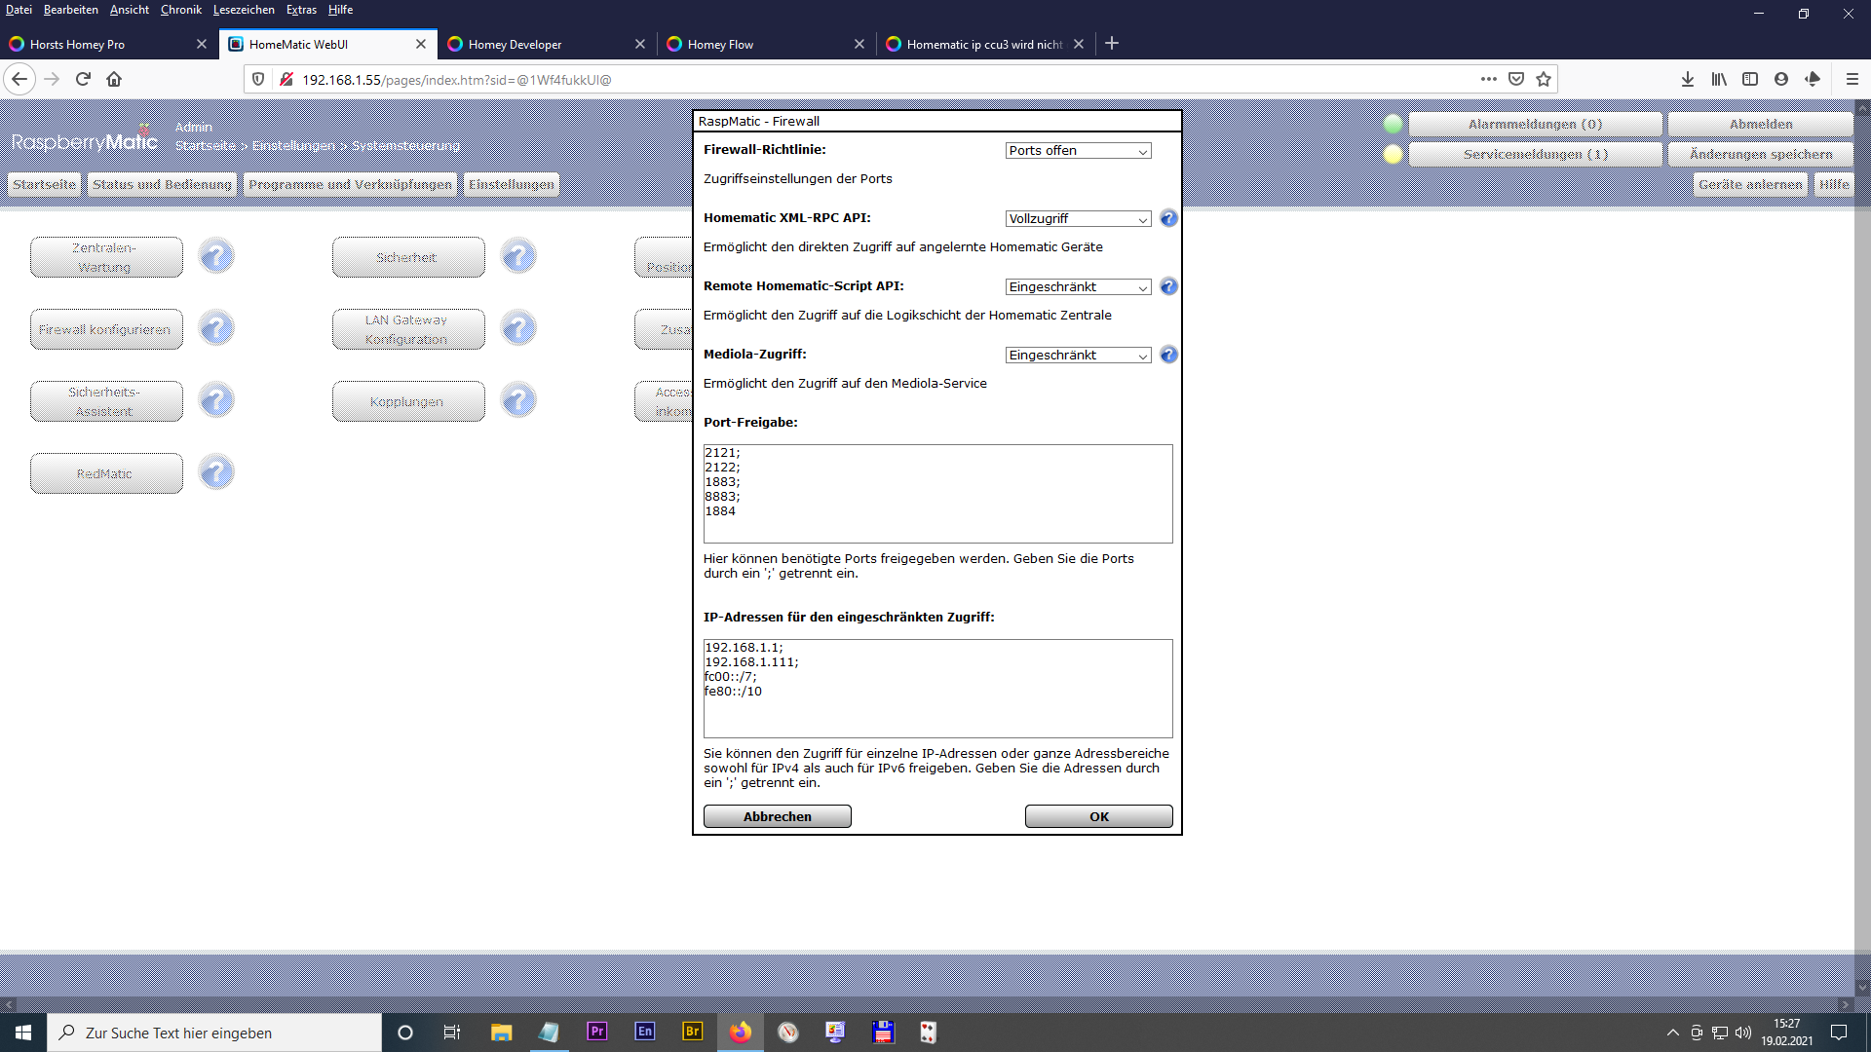Open Lesezeichen menu in menu bar
The width and height of the screenshot is (1871, 1052).
click(244, 10)
